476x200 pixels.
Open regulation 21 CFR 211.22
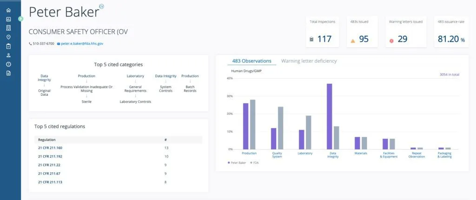pos(49,165)
